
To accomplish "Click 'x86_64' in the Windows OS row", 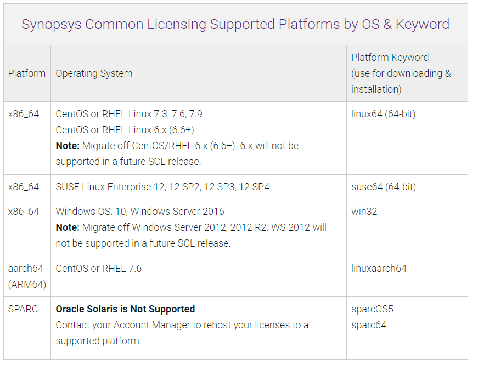I will tap(24, 211).
